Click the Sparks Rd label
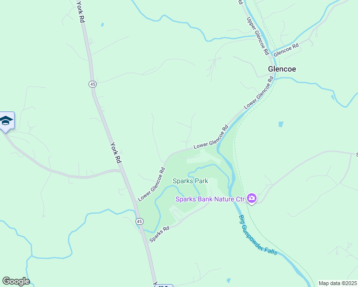 [x=159, y=234]
